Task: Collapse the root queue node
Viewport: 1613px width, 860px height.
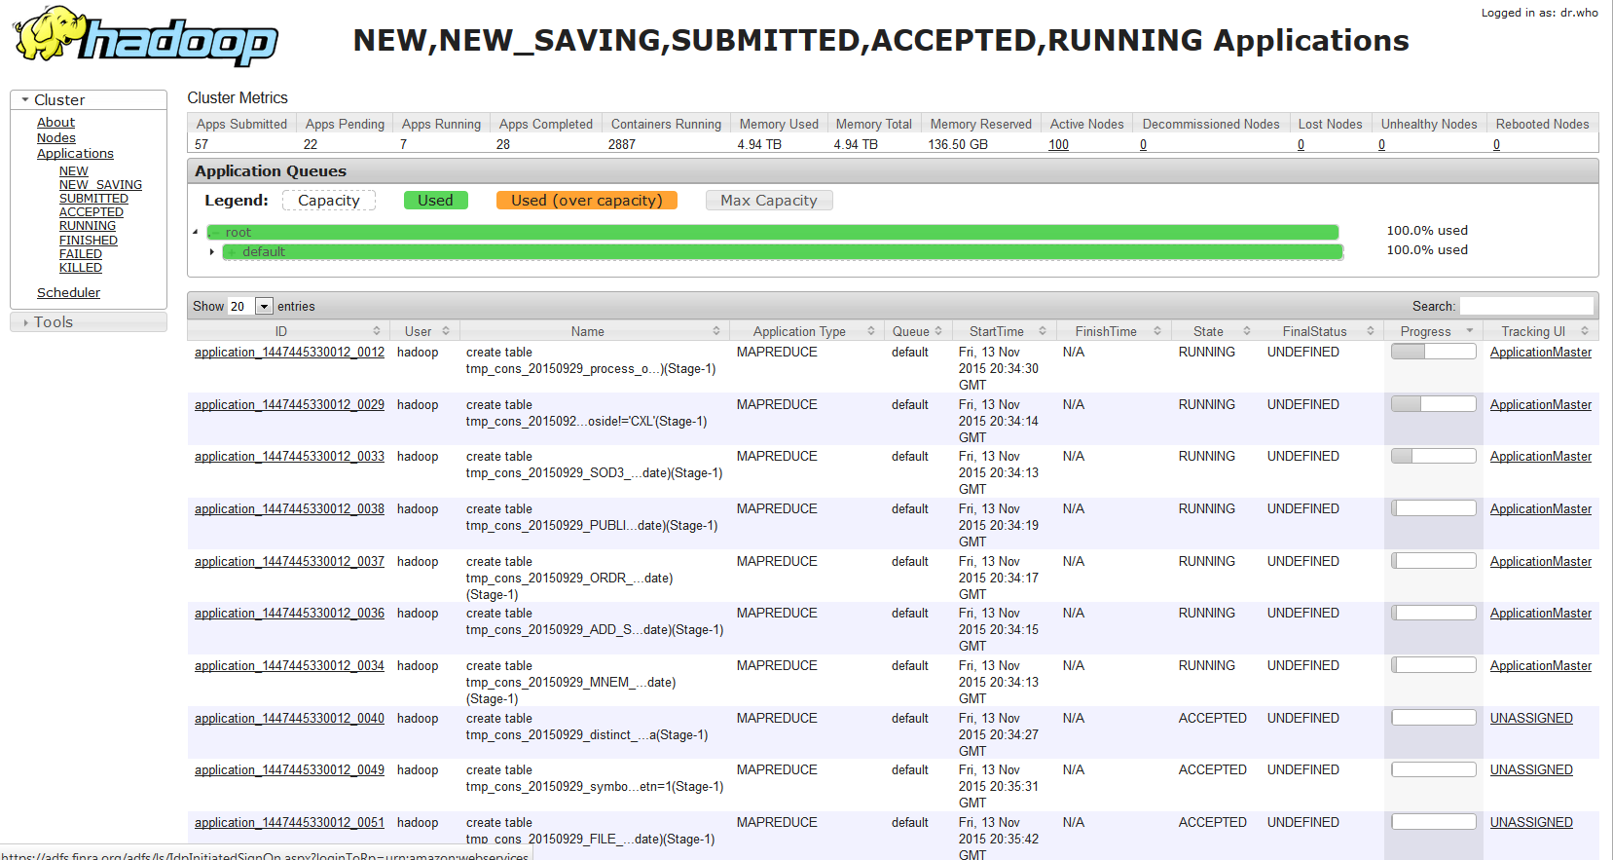Action: coord(196,232)
